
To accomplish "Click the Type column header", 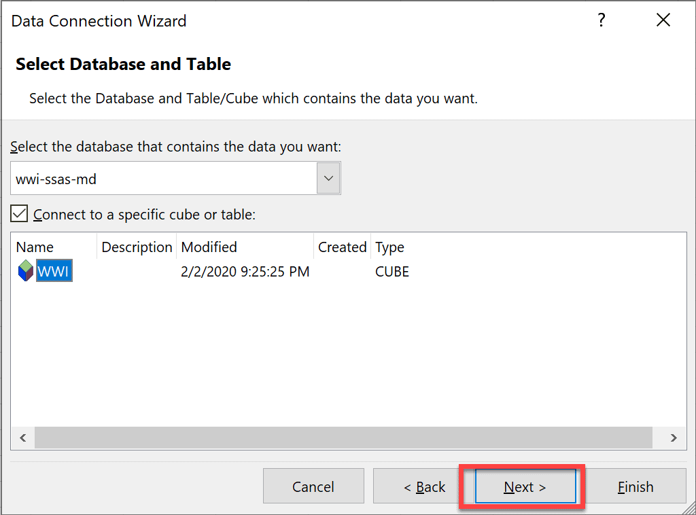I will 389,247.
